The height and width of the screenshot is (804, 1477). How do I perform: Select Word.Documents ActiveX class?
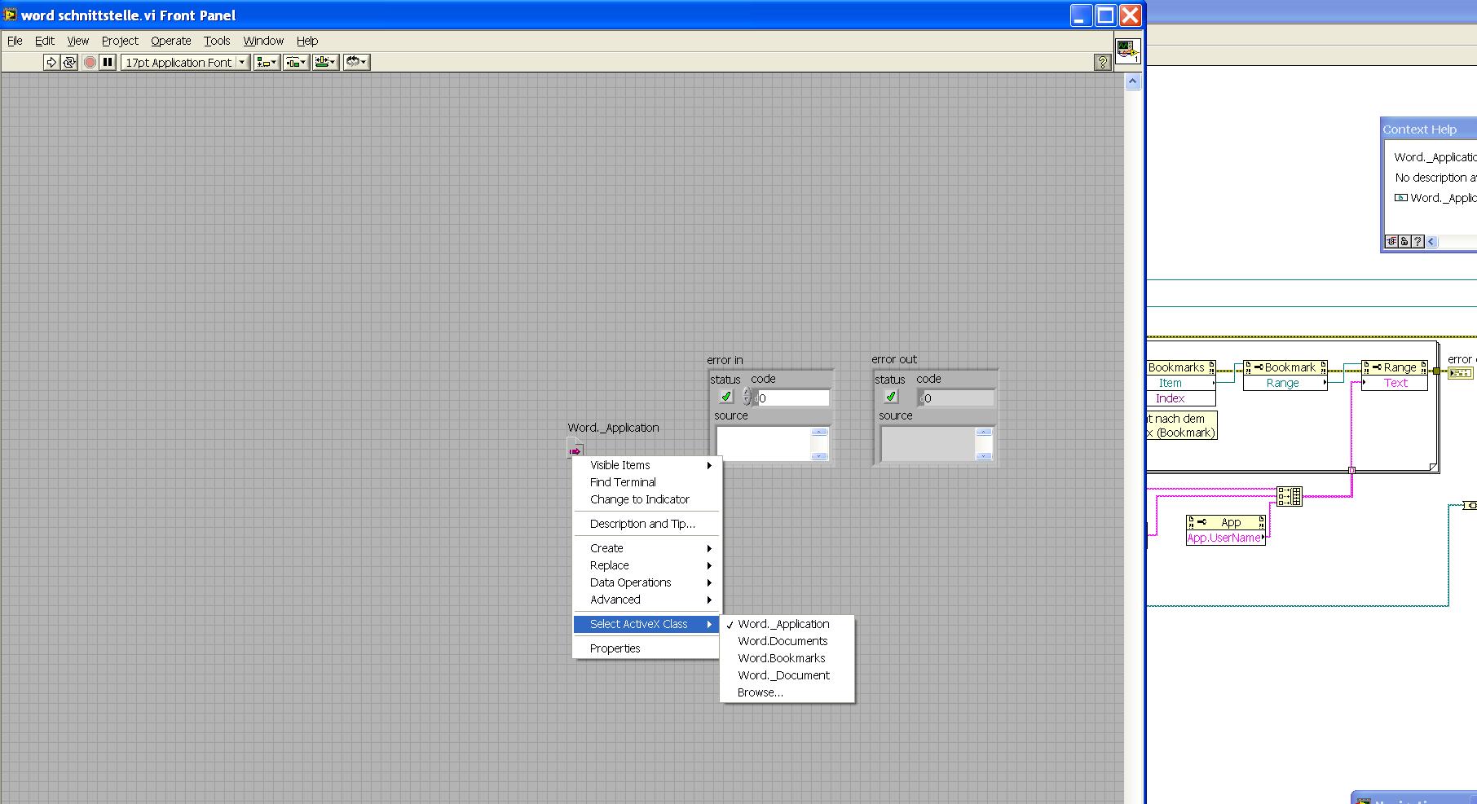pyautogui.click(x=787, y=641)
